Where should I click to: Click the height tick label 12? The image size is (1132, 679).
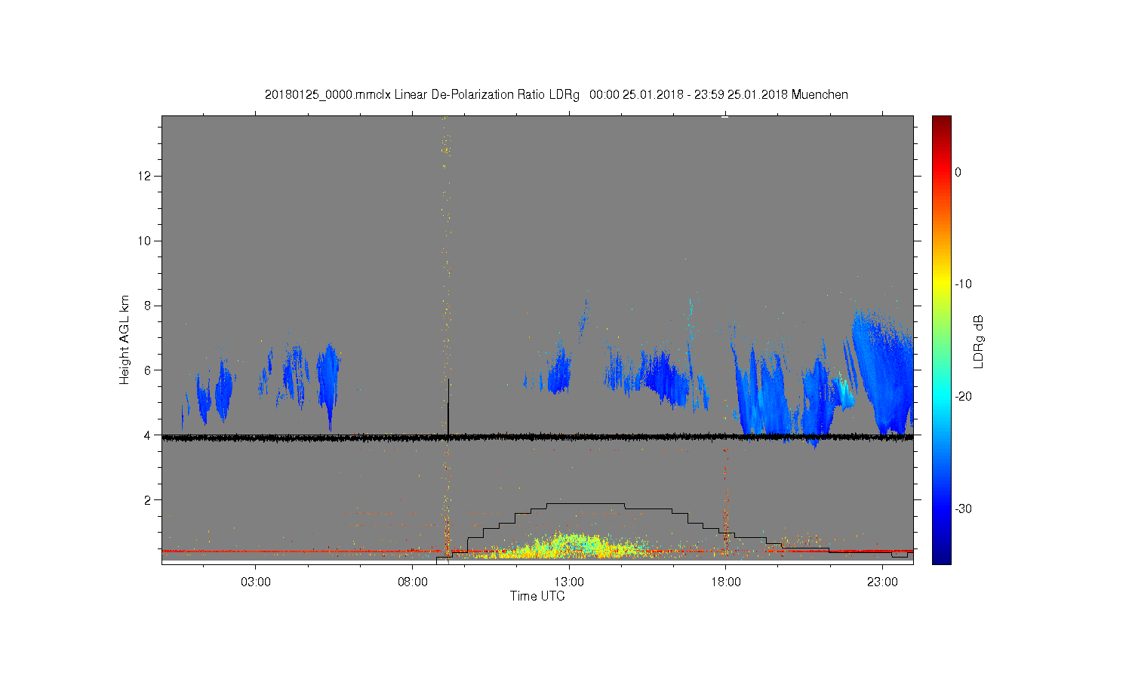tap(145, 176)
